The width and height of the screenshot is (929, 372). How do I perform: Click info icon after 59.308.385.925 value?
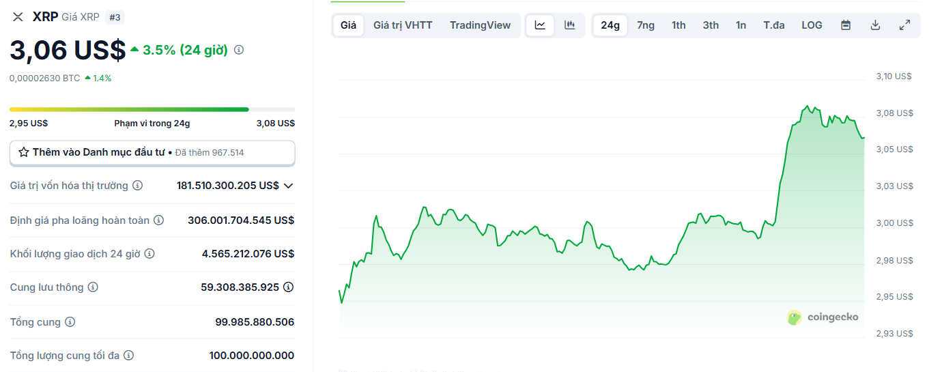(289, 287)
